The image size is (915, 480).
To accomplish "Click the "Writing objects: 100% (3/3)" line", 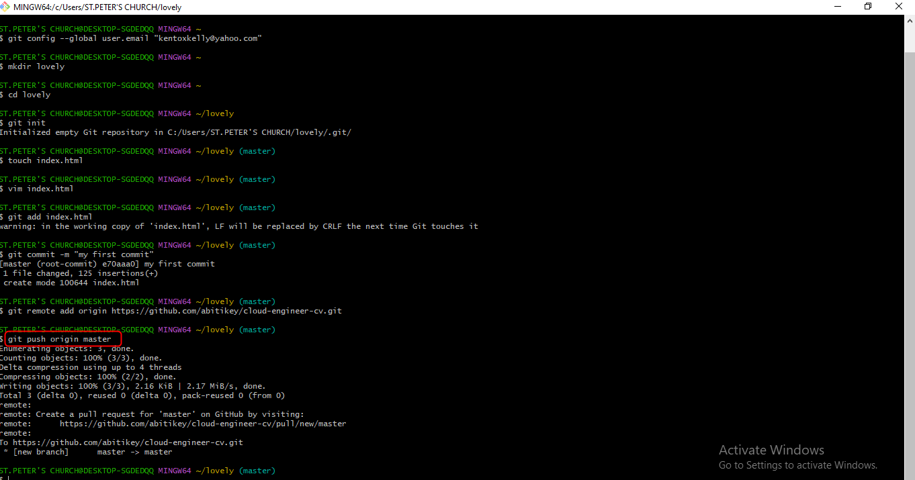I will click(x=133, y=386).
